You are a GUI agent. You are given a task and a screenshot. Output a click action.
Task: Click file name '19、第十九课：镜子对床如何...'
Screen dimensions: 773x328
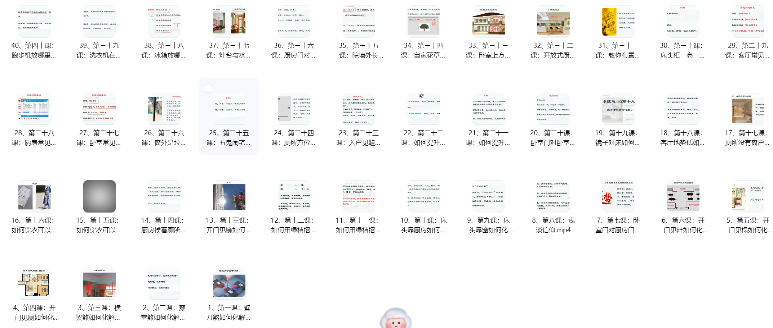[617, 138]
